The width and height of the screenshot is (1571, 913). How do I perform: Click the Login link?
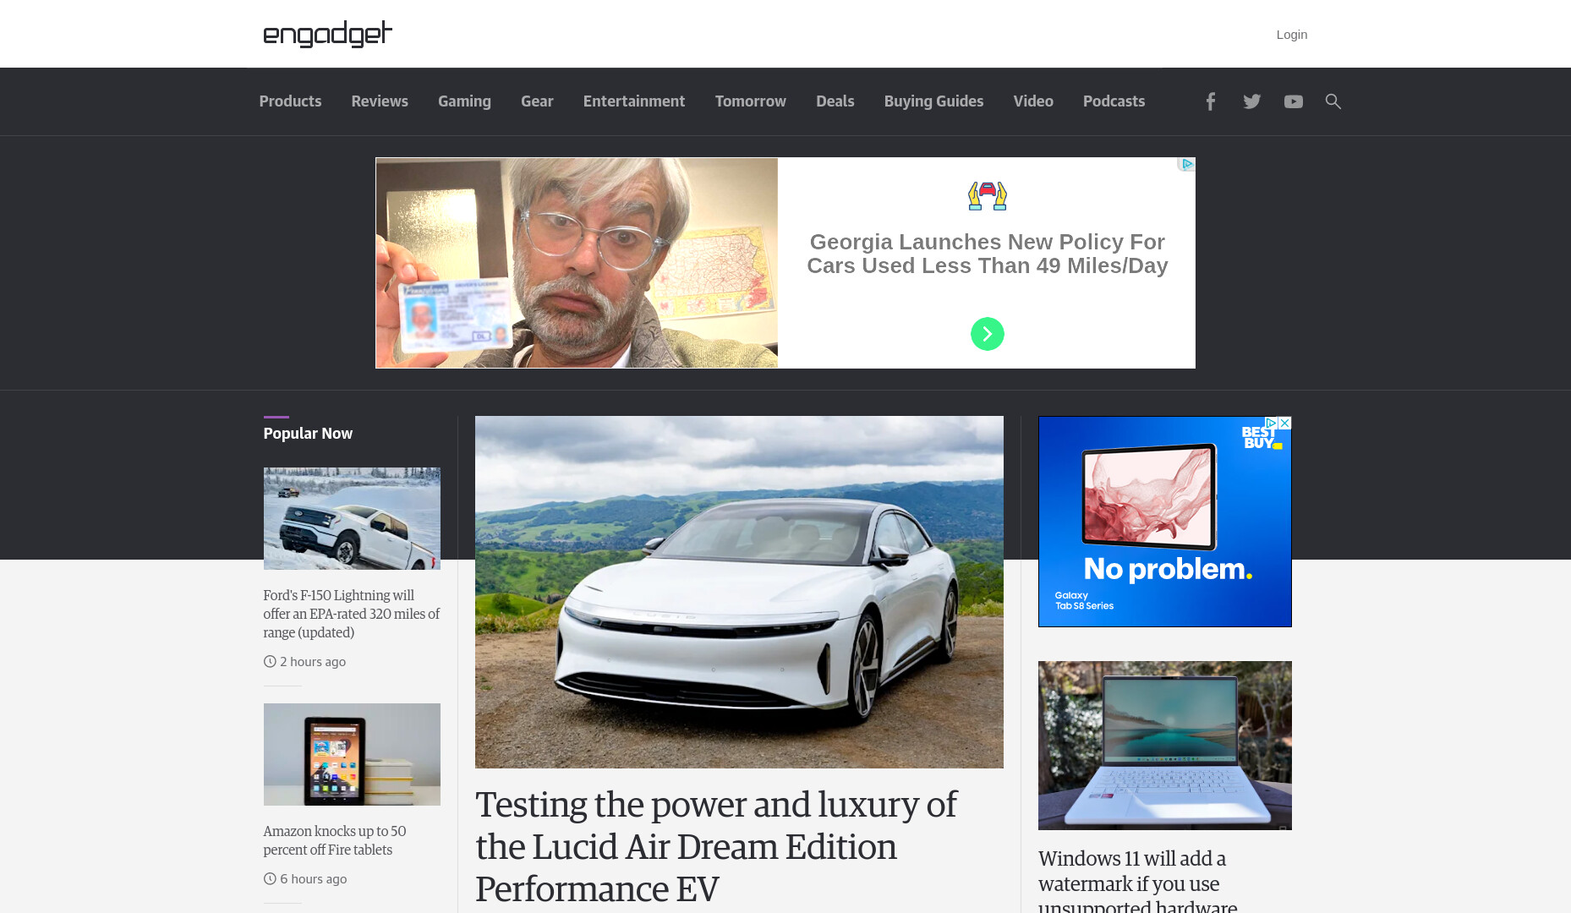(x=1291, y=35)
